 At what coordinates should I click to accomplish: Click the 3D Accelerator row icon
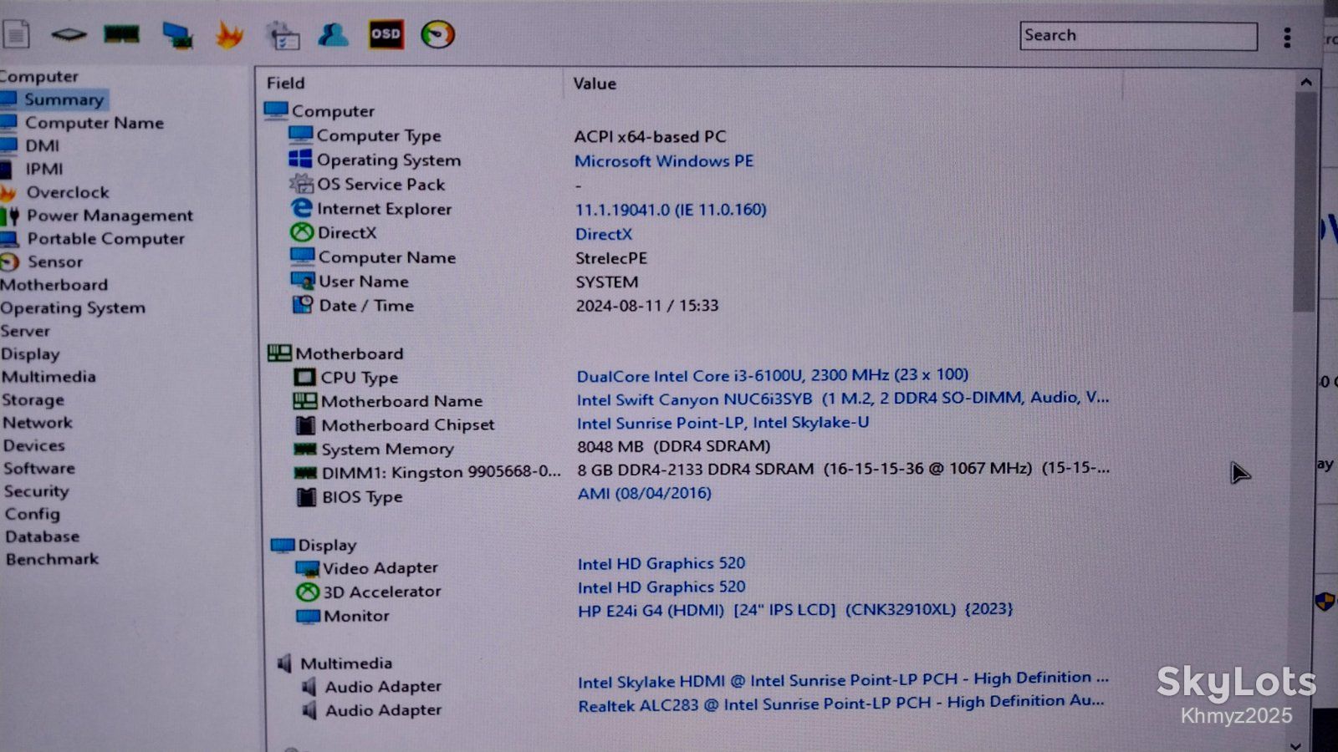pos(308,592)
